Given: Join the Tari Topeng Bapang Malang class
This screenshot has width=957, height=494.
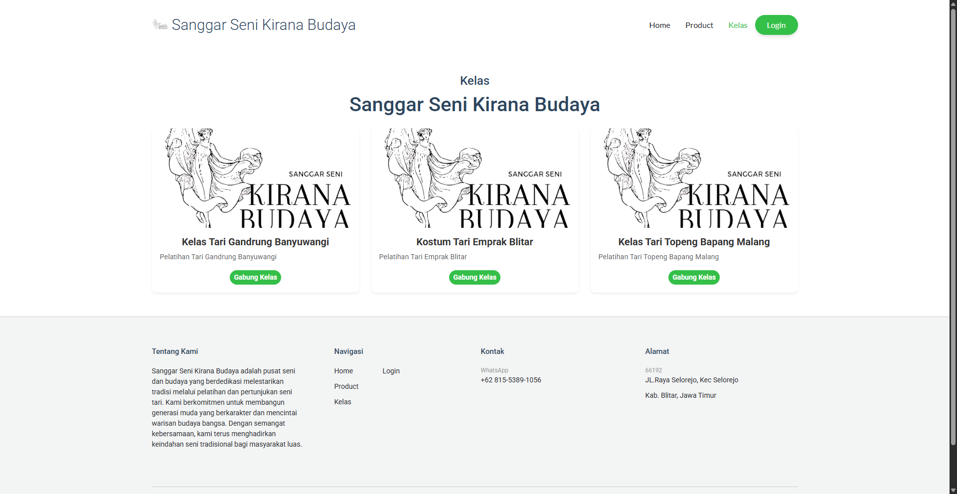Looking at the screenshot, I should click(694, 277).
